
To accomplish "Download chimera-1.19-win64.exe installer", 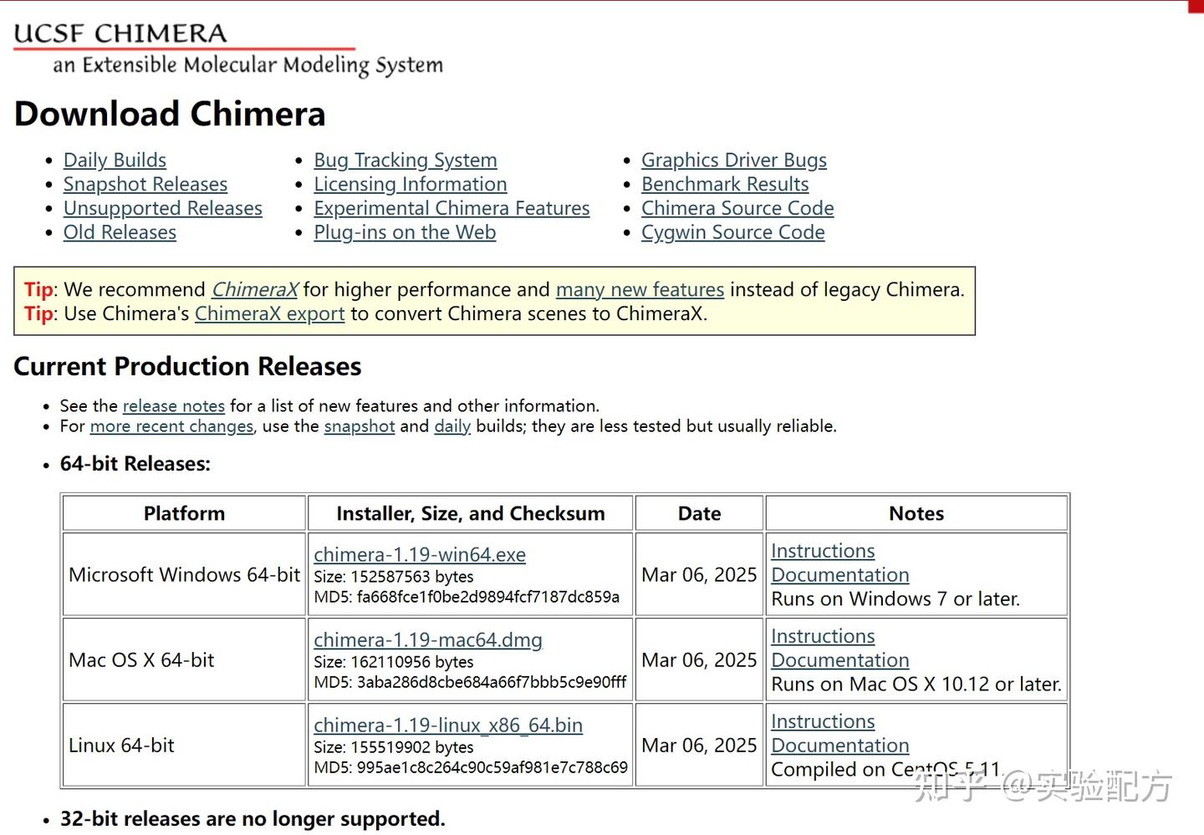I will point(419,554).
